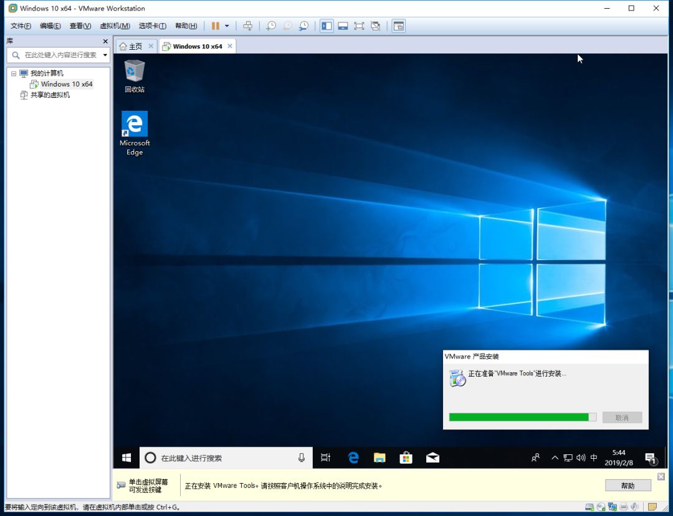Click the keyboard icon in info bar

(x=121, y=485)
